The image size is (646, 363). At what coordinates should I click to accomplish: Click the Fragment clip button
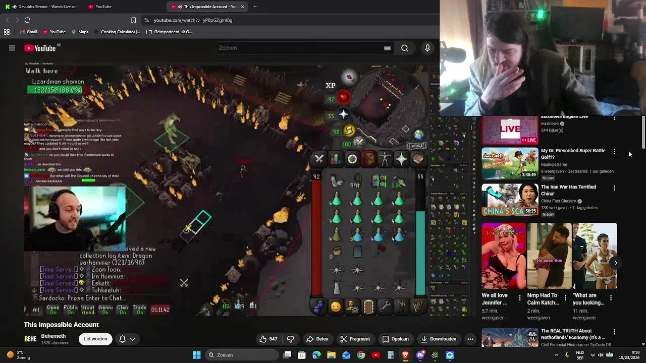pyautogui.click(x=355, y=339)
